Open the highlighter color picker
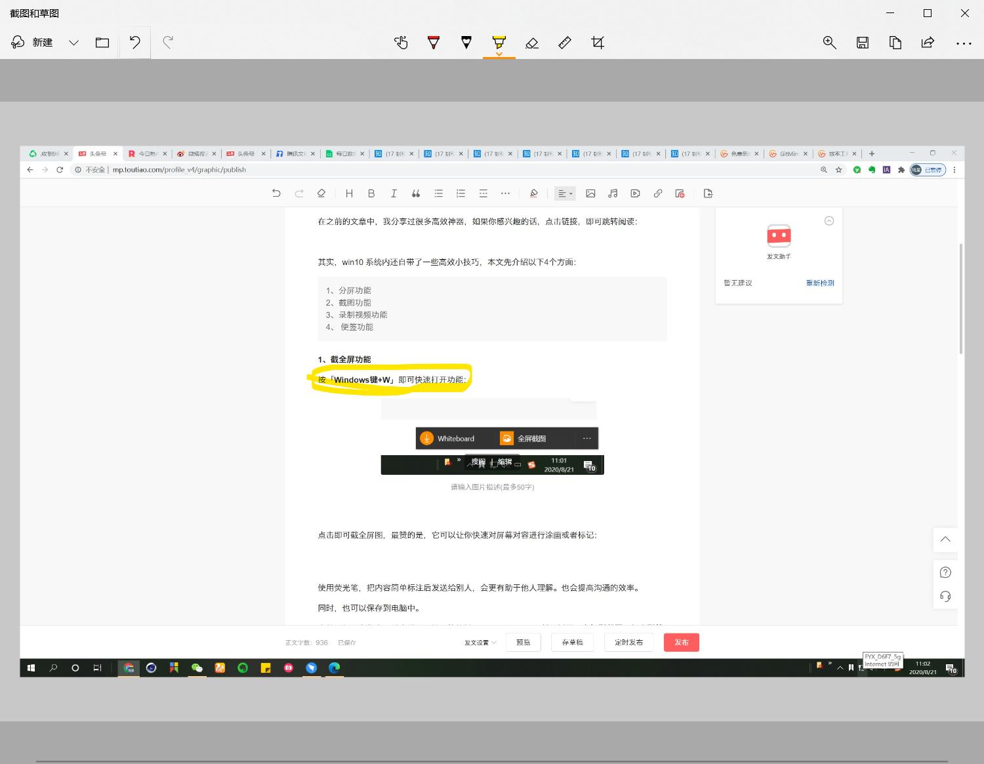Screen dimensions: 984x764 tap(499, 54)
